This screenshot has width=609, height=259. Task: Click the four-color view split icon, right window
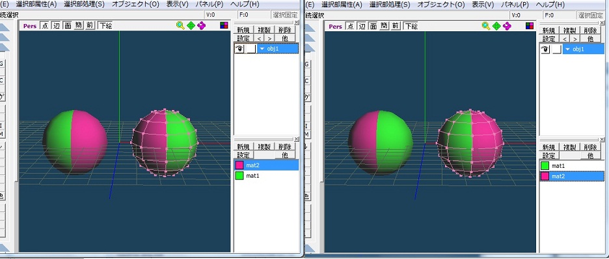[x=530, y=26]
